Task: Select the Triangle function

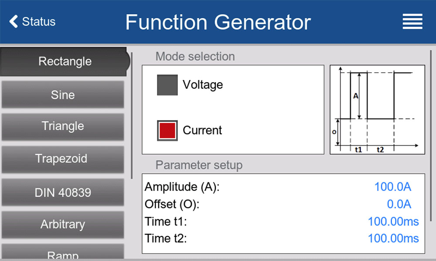Action: (x=63, y=126)
